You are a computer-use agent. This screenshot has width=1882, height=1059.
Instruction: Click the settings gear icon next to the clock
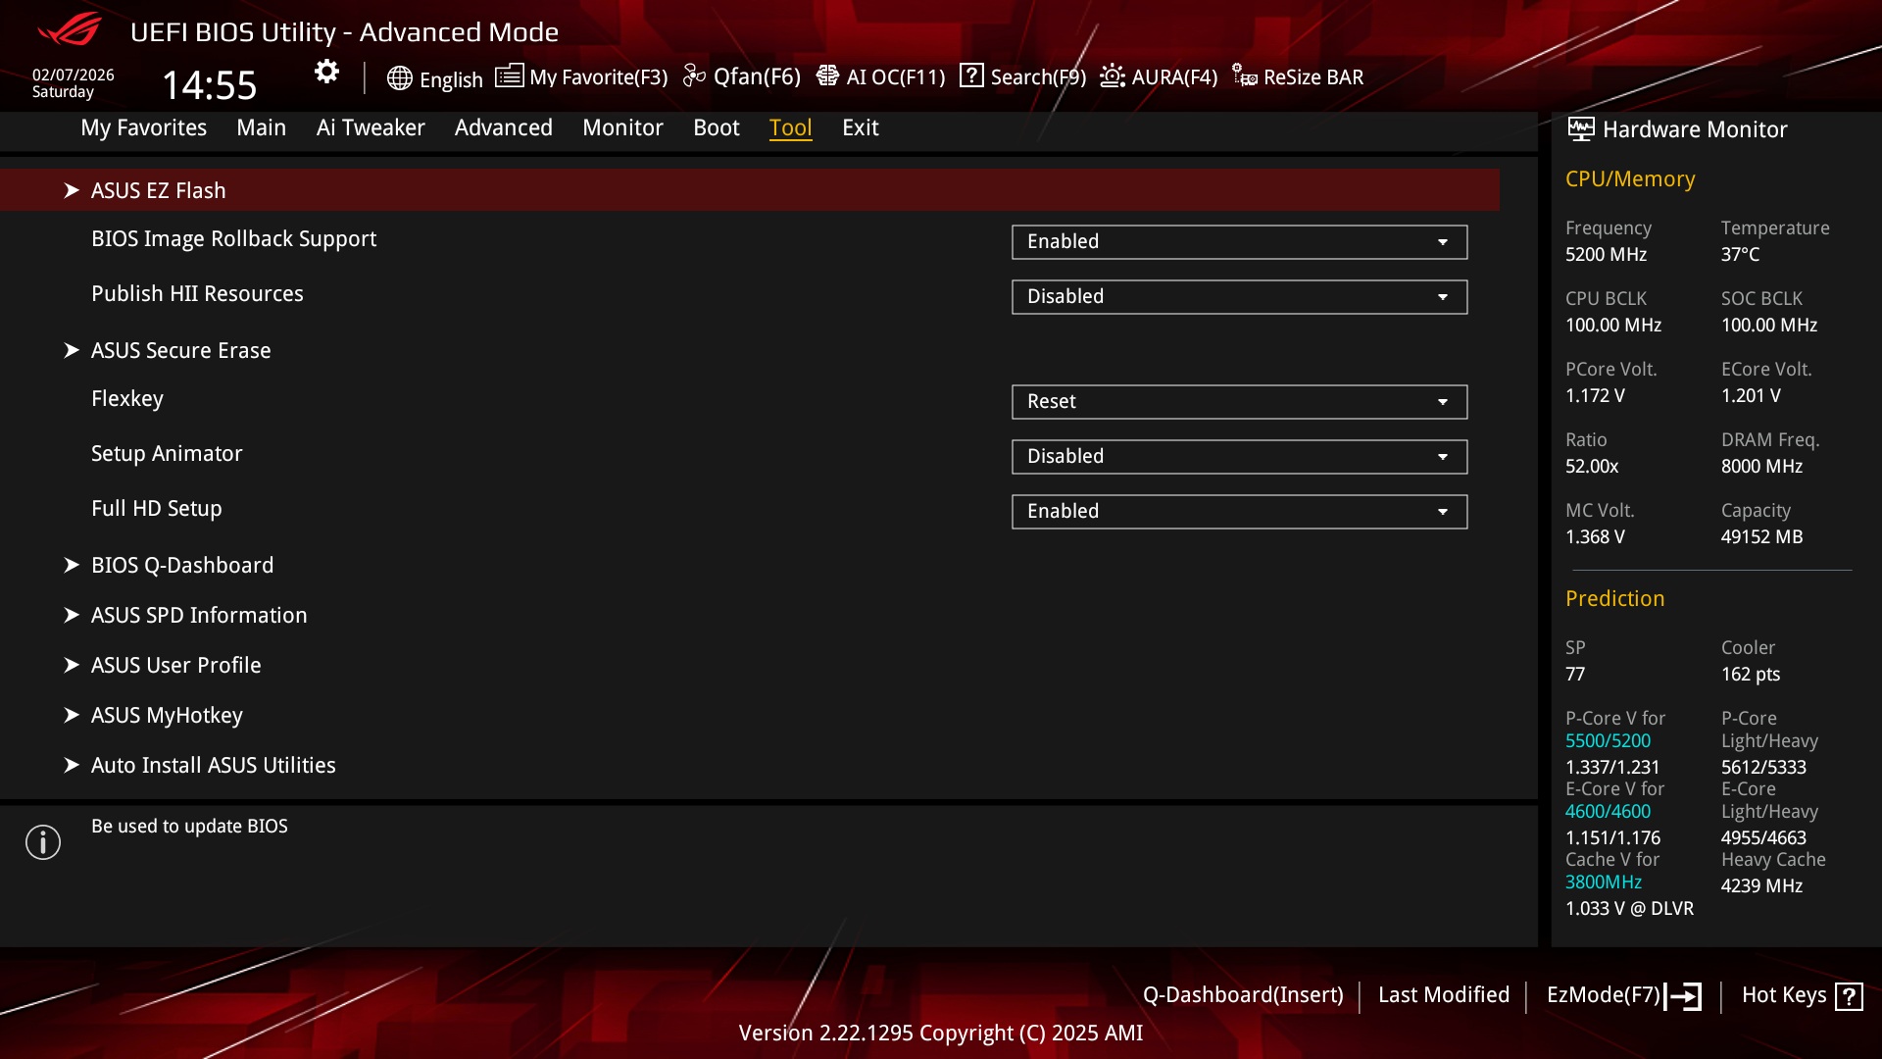pyautogui.click(x=326, y=72)
